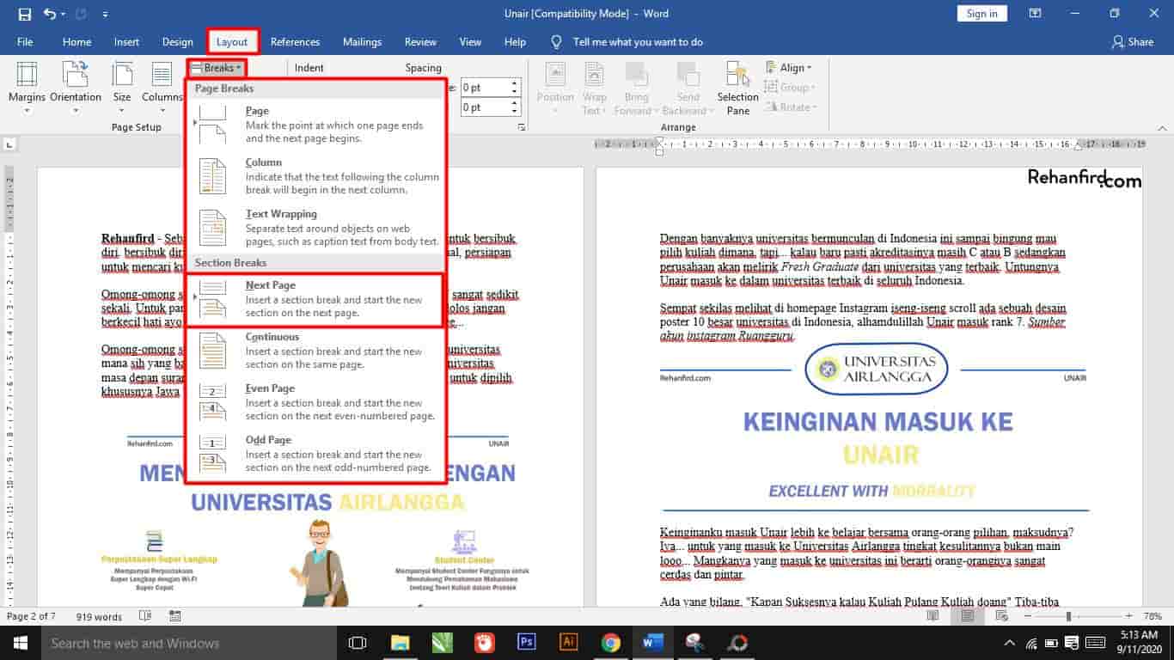Viewport: 1174px width, 660px height.
Task: Insert a Column break
Action: click(x=316, y=176)
